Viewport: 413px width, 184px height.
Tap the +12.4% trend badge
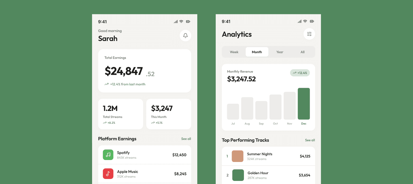300,73
